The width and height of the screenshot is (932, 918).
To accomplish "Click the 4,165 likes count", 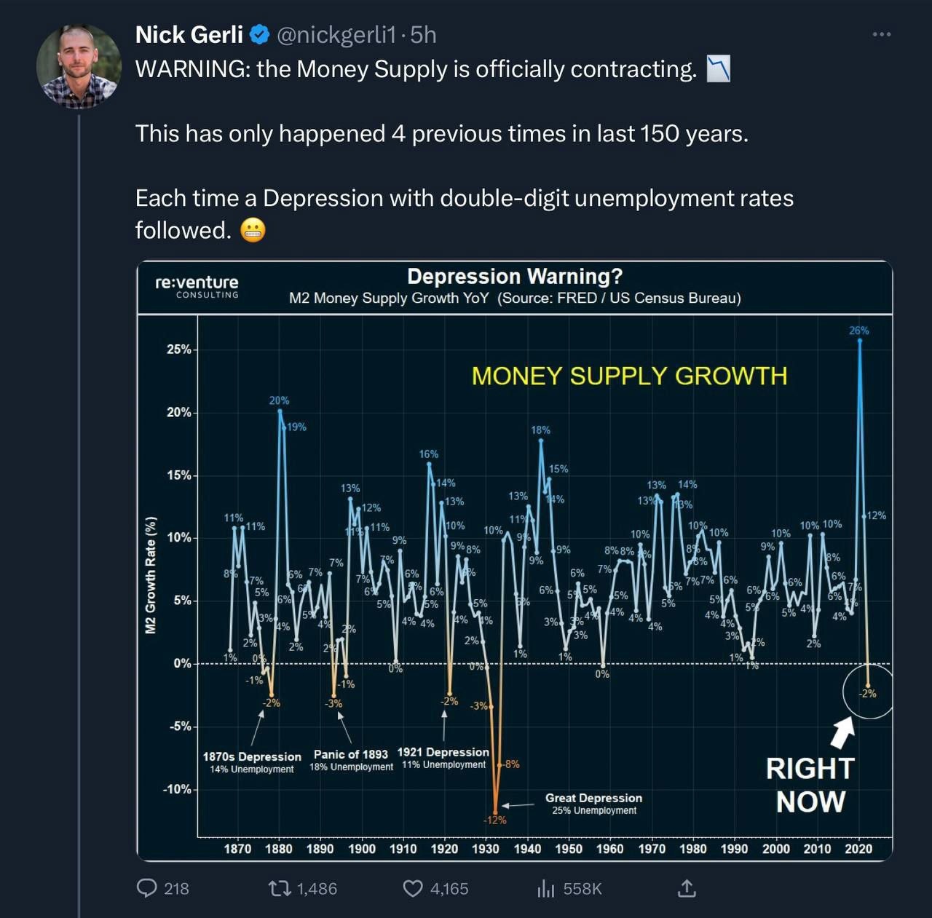I will point(449,888).
